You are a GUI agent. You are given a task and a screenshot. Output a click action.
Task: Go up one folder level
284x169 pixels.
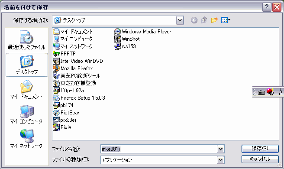[204, 20]
